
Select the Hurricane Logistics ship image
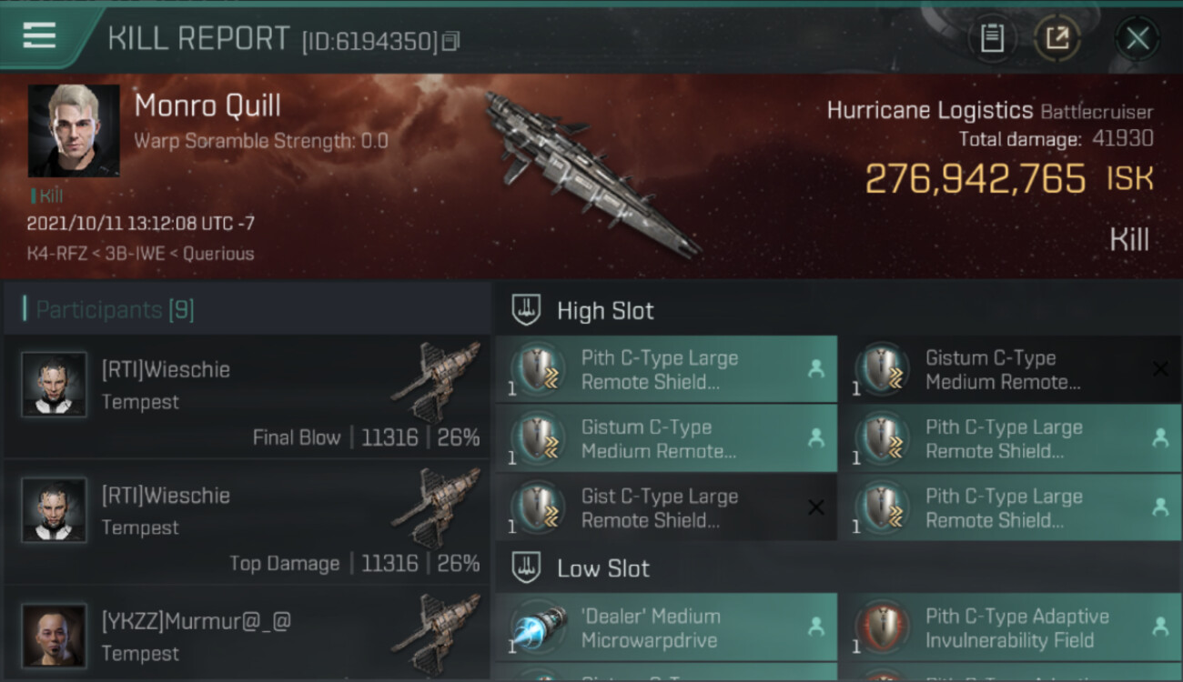(x=591, y=175)
